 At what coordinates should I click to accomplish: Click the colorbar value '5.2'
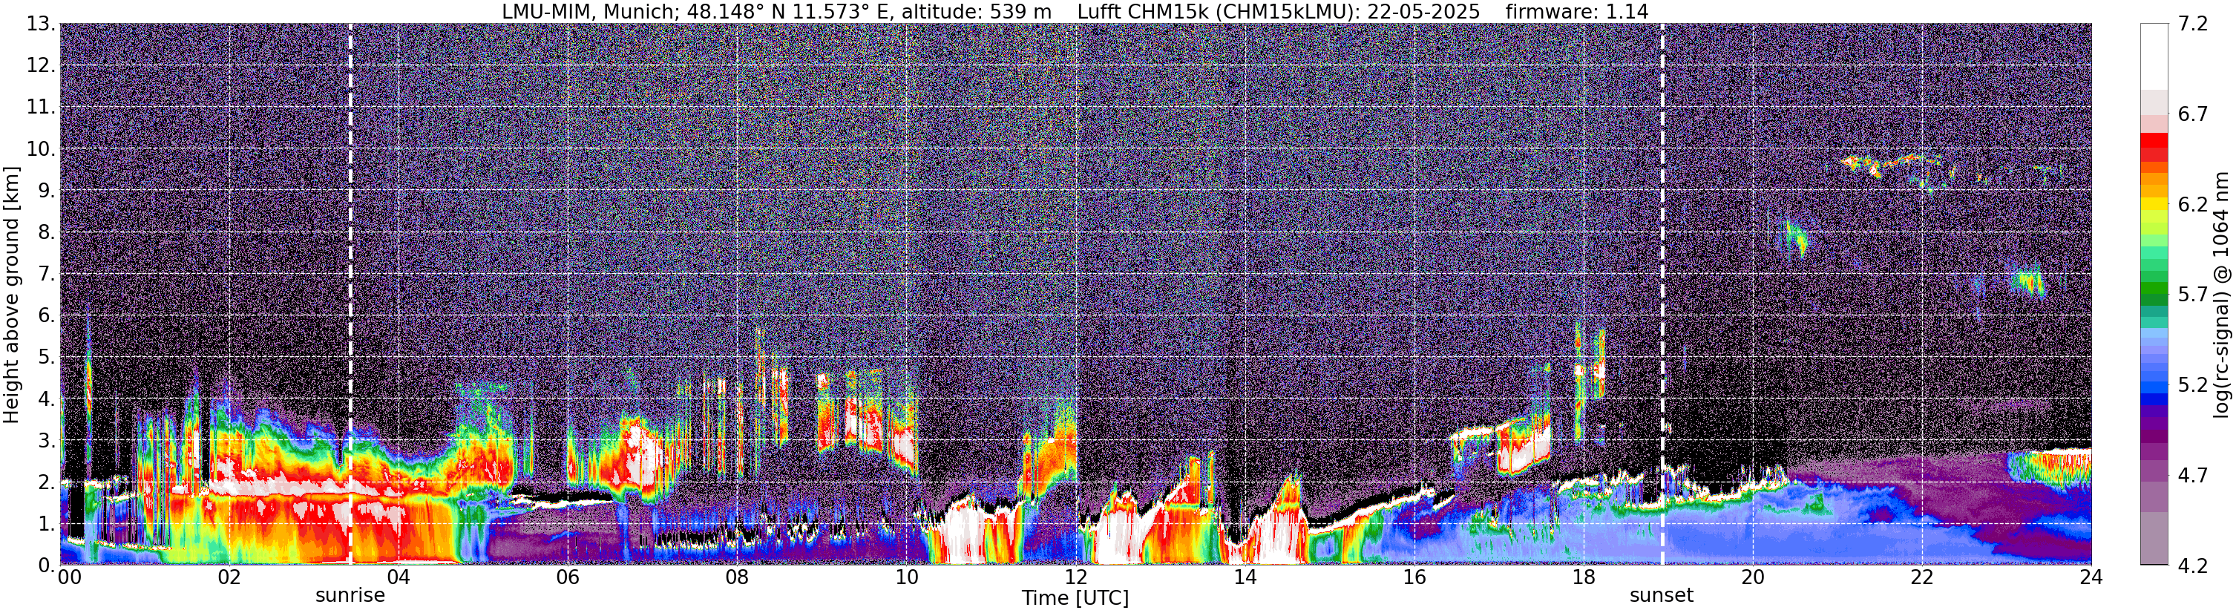(2193, 385)
